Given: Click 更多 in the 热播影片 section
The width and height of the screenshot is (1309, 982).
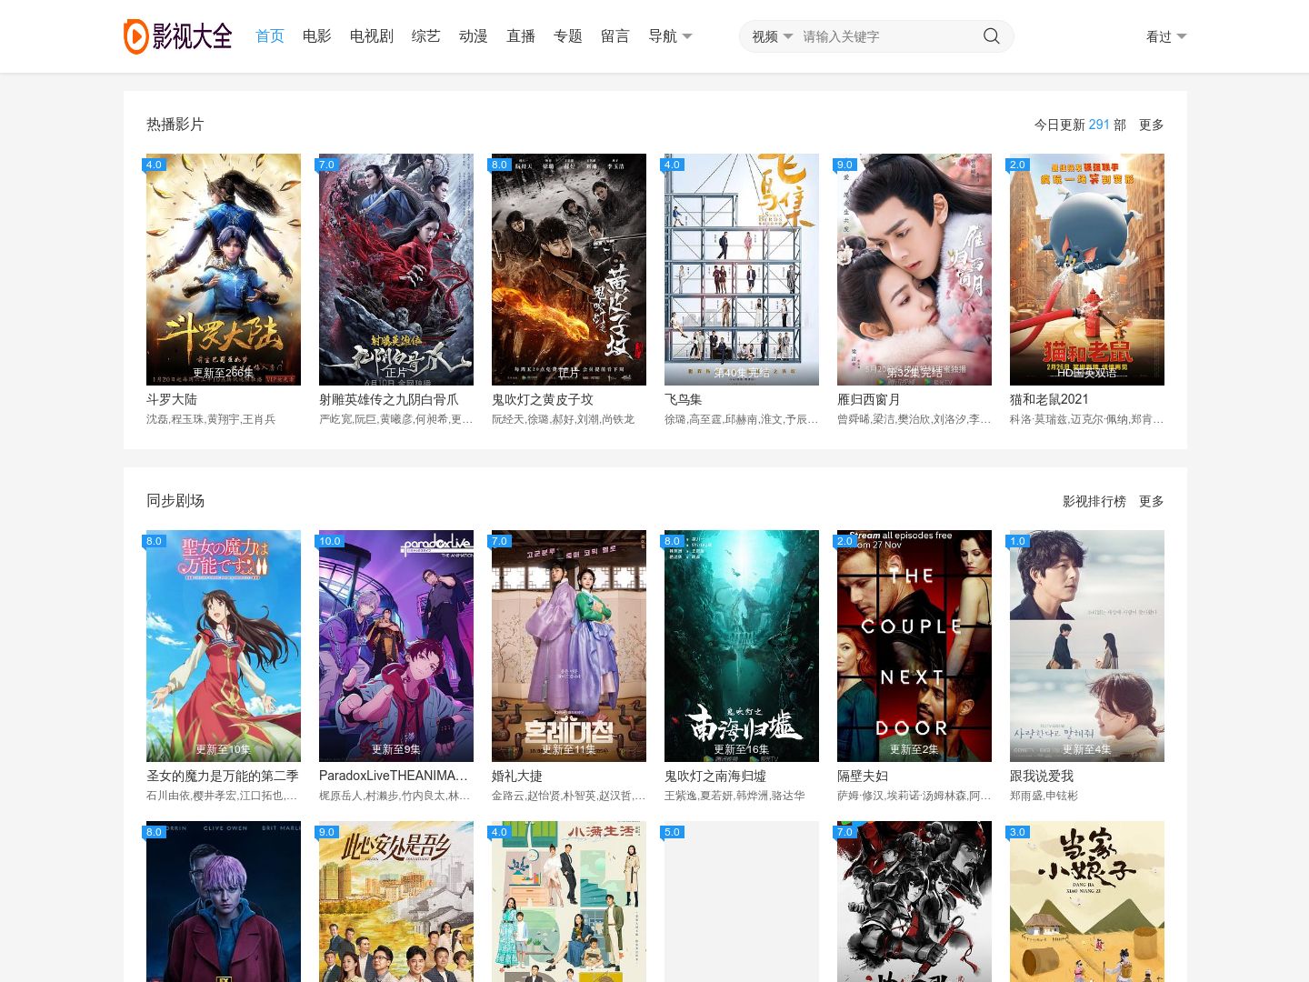Looking at the screenshot, I should tap(1152, 125).
